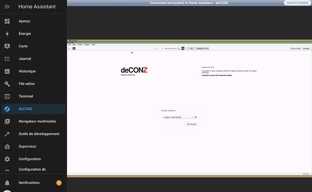Click the orange notification count badge

59,183
